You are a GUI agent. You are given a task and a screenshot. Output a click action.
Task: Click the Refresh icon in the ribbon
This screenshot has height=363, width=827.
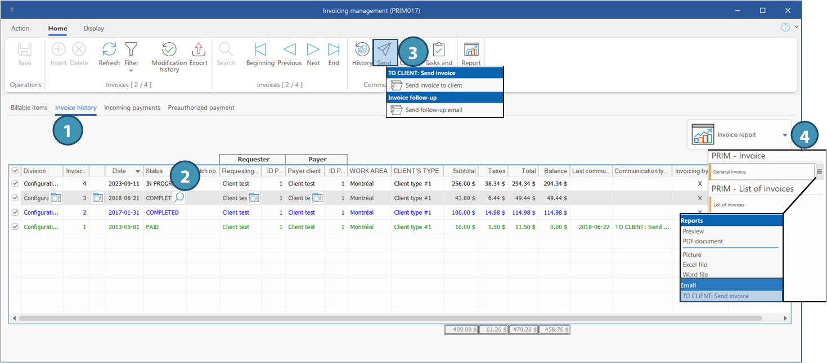pyautogui.click(x=109, y=49)
